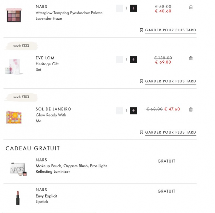Viewport: 215px width, 213px height.
Task: Save NARS eyeshadow palette with Garder pour plus tard
Action: coord(168,30)
